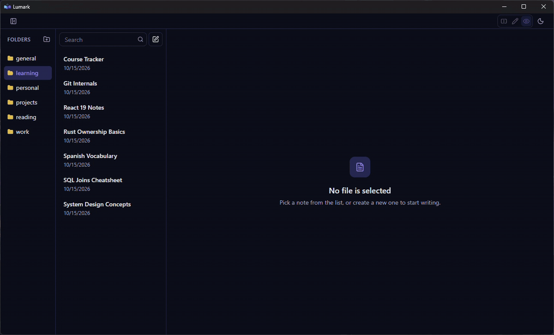Image resolution: width=554 pixels, height=335 pixels.
Task: Close the Lumark window
Action: [543, 6]
